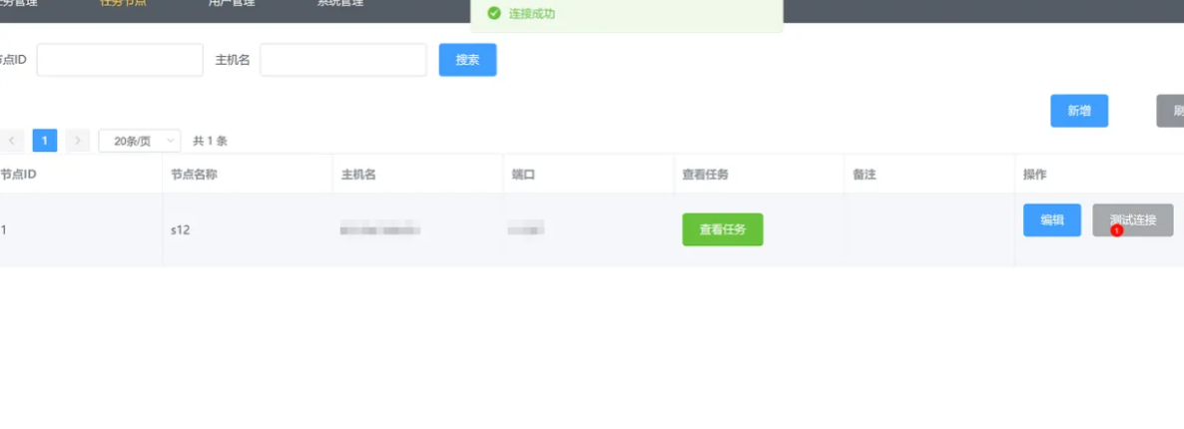Viewport: 1184px width, 429px height.
Task: Open the 系统管理 menu
Action: click(x=340, y=3)
